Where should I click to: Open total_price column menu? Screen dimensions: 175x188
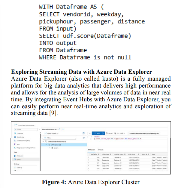pos(98,154)
